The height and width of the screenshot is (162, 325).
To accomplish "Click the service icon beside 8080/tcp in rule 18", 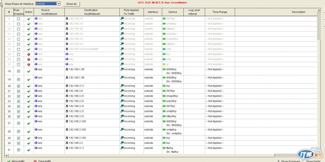I will pyautogui.click(x=164, y=69).
